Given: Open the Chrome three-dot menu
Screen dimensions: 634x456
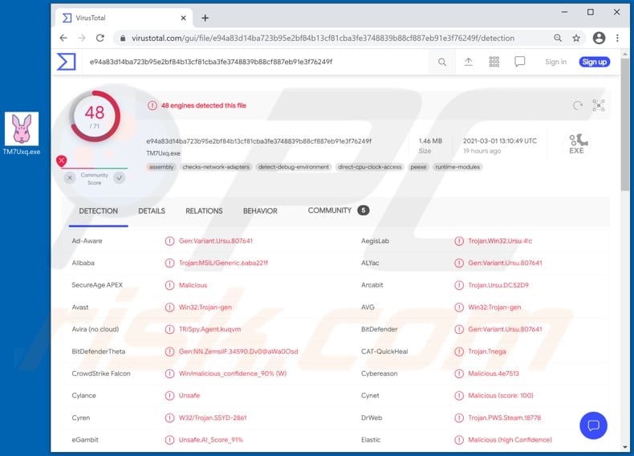Looking at the screenshot, I should [x=617, y=38].
